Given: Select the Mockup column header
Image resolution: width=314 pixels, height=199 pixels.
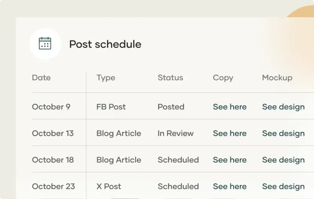Looking at the screenshot, I should [x=277, y=78].
